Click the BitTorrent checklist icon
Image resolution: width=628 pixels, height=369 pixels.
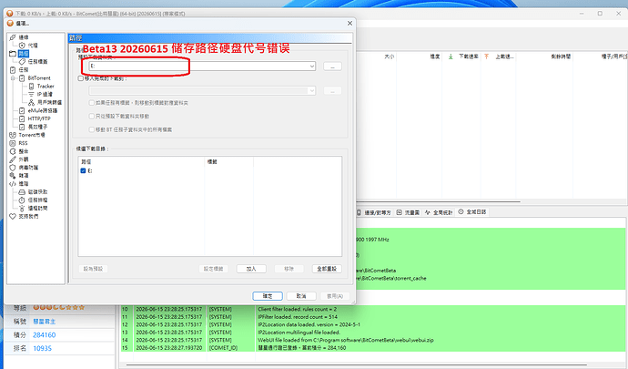coord(22,77)
